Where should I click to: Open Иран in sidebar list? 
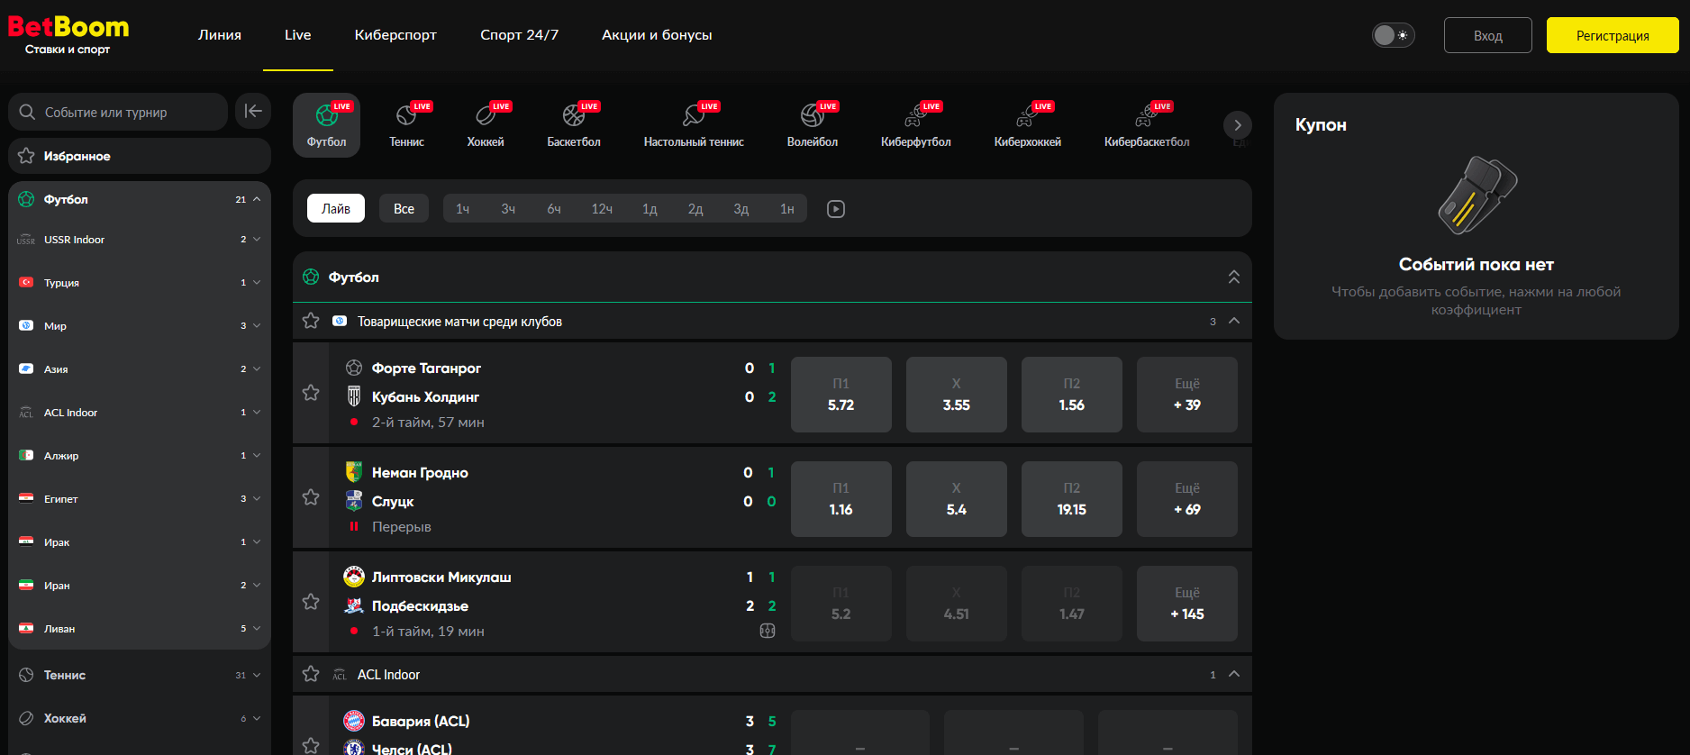[140, 585]
